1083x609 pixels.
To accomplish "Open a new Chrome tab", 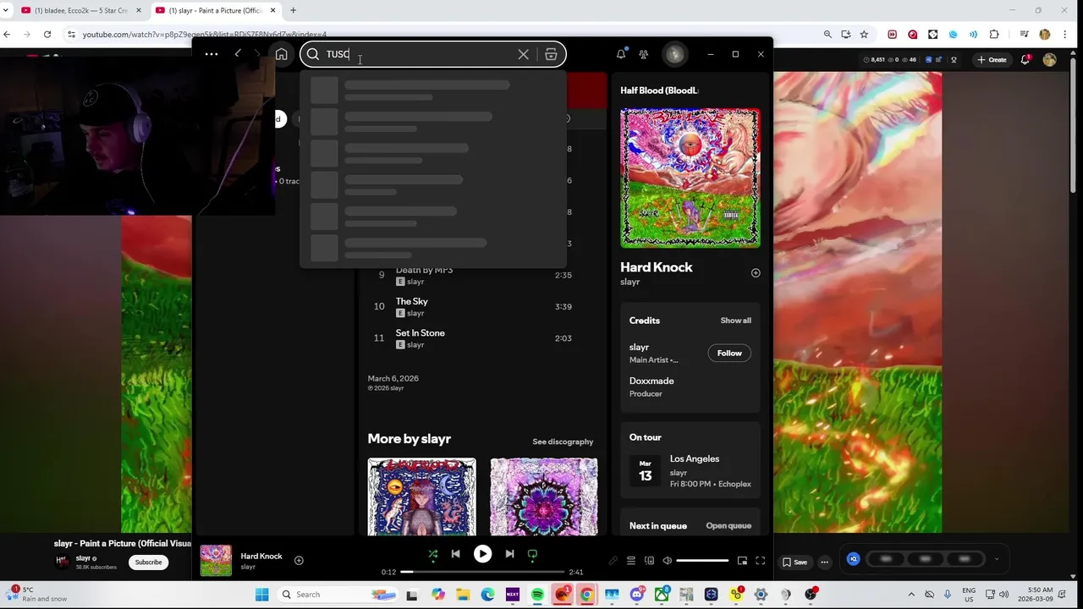I will pyautogui.click(x=293, y=10).
